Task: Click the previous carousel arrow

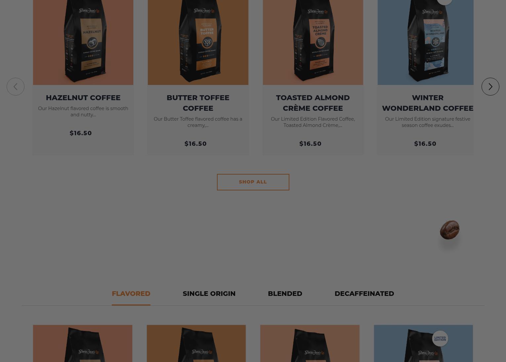Action: pyautogui.click(x=16, y=87)
